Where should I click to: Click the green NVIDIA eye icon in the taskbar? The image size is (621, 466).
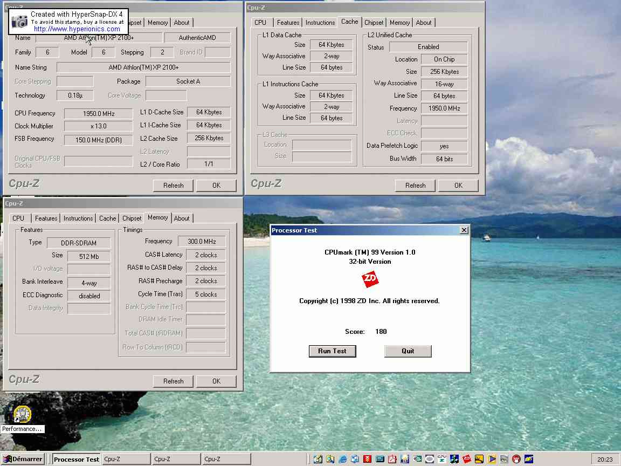click(417, 459)
